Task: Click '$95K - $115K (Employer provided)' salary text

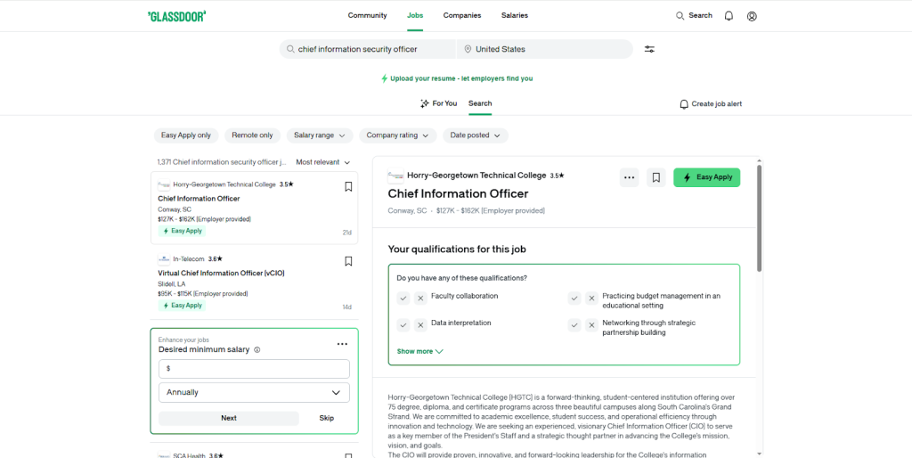Action: click(203, 294)
